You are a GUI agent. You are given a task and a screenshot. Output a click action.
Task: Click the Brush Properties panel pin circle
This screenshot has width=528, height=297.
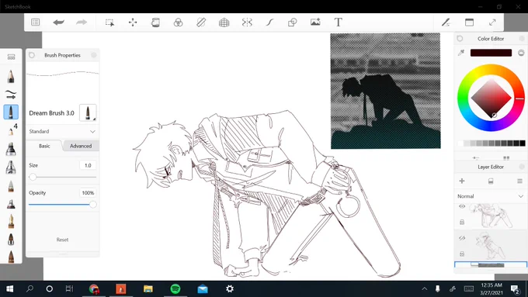[x=32, y=55]
